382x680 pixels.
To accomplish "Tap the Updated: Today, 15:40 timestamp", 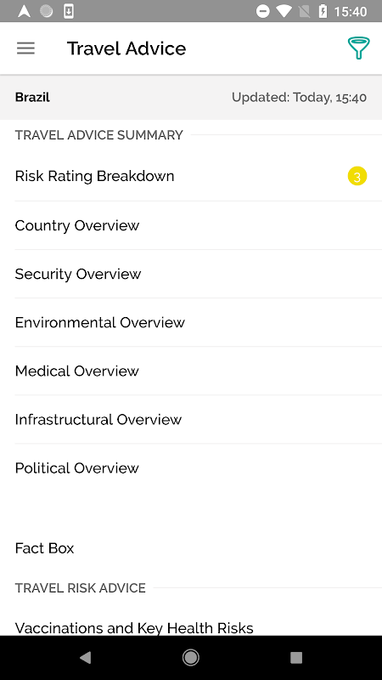I will click(299, 97).
